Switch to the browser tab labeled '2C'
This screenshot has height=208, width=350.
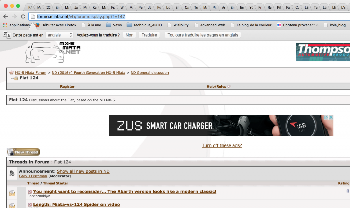pos(48,8)
